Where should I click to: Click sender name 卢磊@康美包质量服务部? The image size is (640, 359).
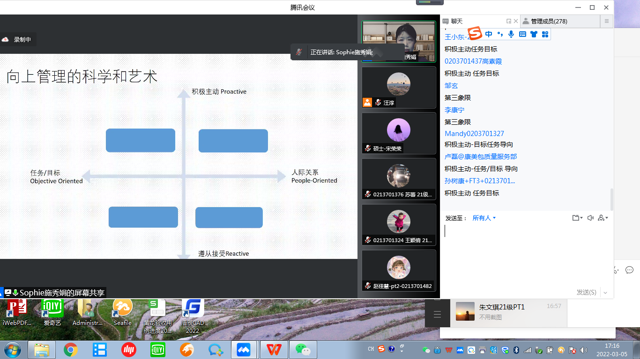tap(481, 157)
